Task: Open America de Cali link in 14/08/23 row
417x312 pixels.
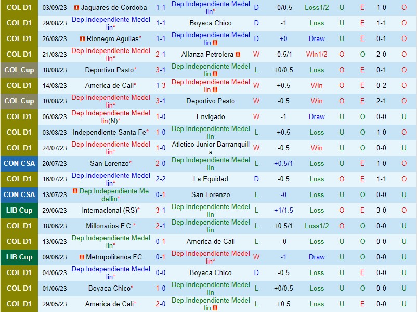Action: pyautogui.click(x=109, y=86)
